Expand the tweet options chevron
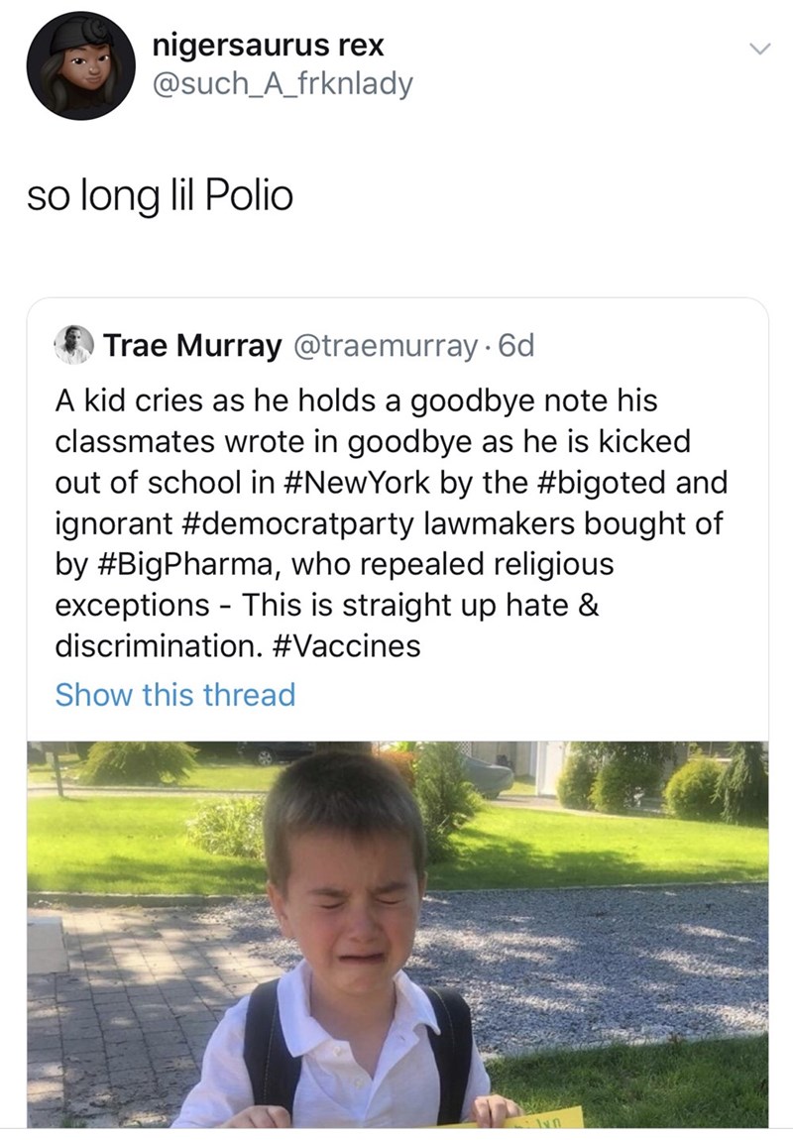This screenshot has width=793, height=1140. (x=758, y=49)
